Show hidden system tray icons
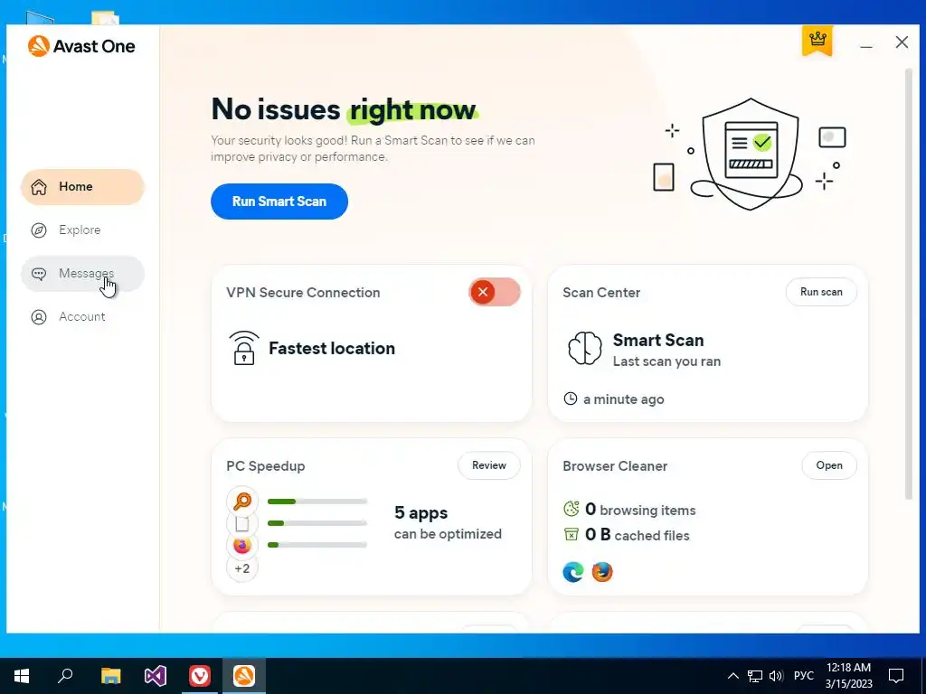This screenshot has height=694, width=926. coord(732,676)
